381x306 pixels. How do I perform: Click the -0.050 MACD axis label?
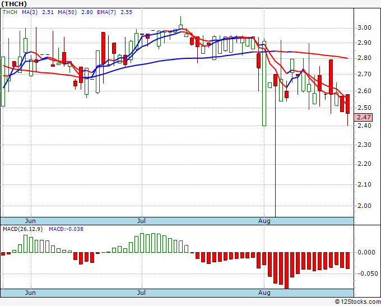pyautogui.click(x=368, y=273)
